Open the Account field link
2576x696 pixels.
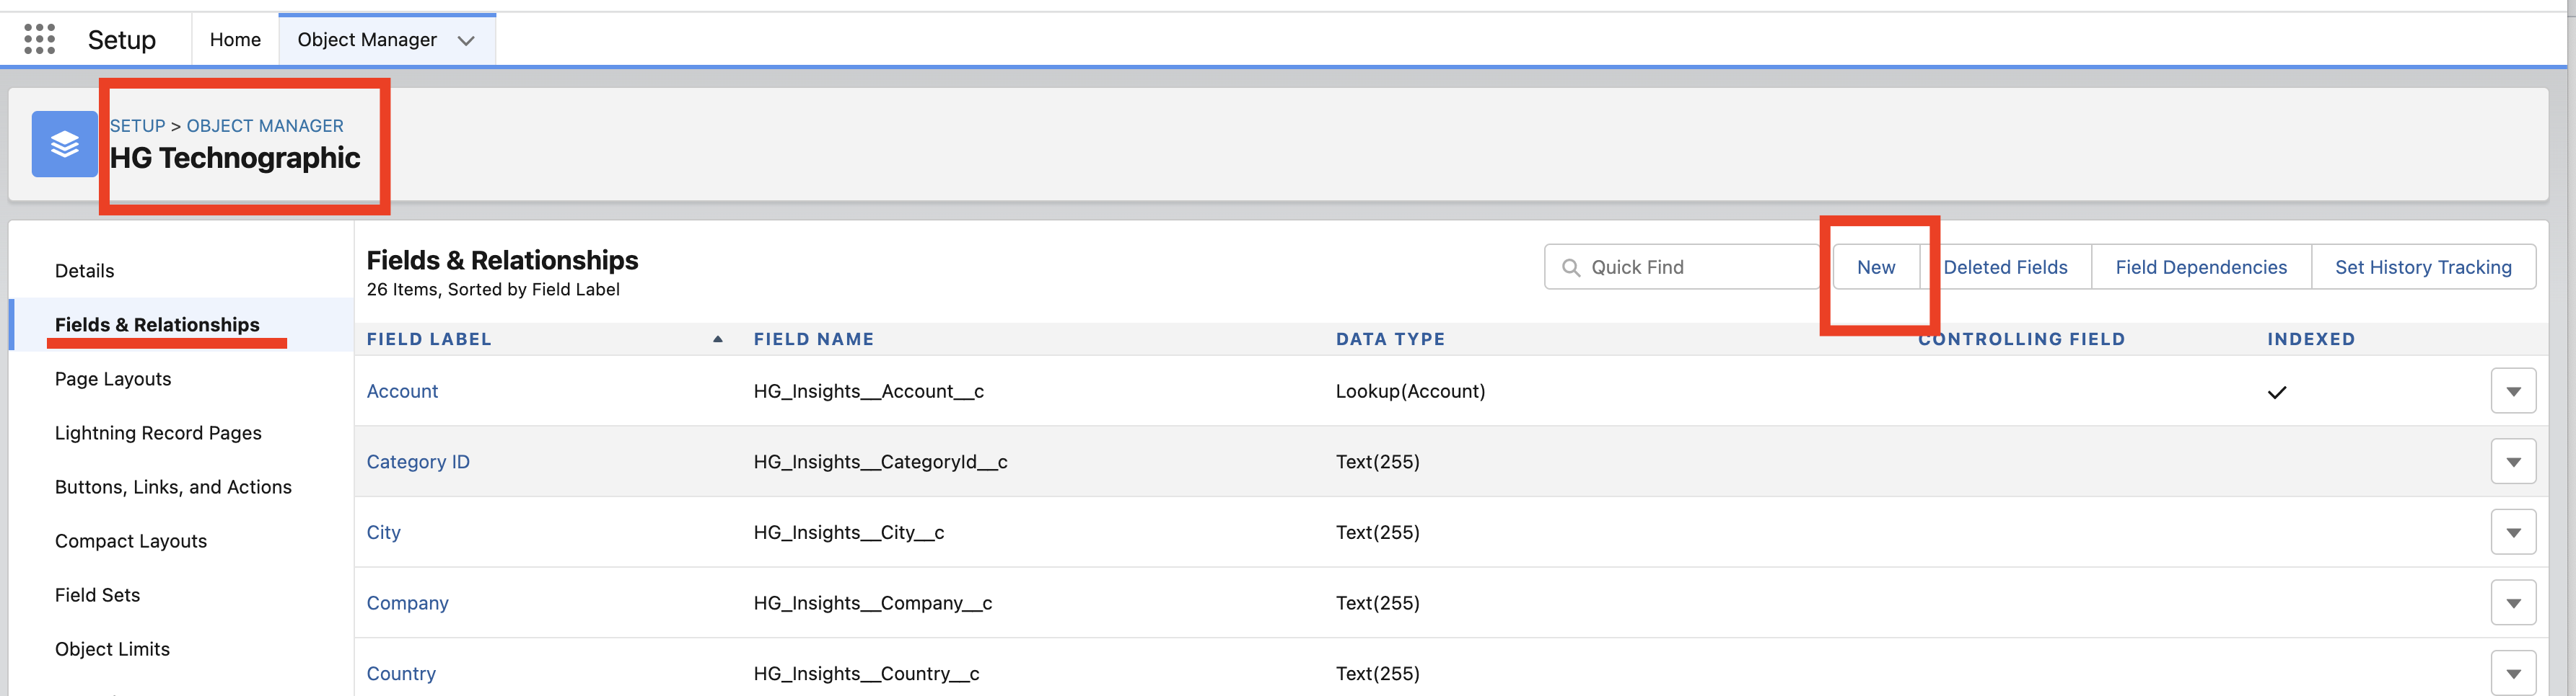coord(402,391)
